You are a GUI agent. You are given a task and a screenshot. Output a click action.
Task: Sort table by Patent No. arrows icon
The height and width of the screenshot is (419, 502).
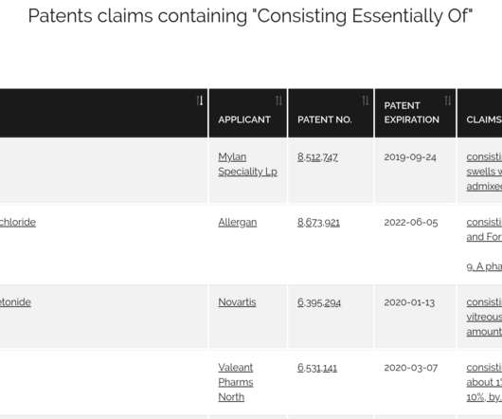click(x=366, y=100)
